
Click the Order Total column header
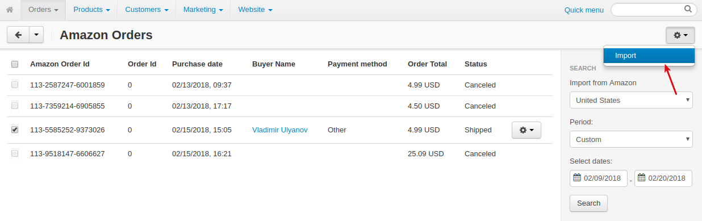coord(427,64)
